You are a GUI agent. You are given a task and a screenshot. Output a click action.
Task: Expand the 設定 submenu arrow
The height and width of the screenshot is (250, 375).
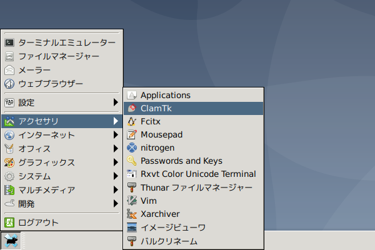116,102
